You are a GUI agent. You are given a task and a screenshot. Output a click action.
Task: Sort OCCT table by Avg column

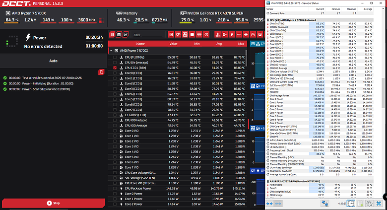[x=219, y=44]
